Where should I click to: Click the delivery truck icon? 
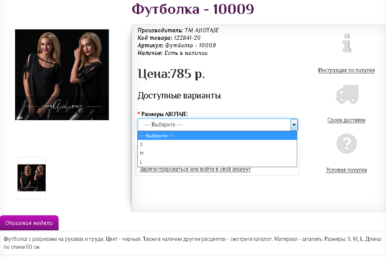point(347,94)
